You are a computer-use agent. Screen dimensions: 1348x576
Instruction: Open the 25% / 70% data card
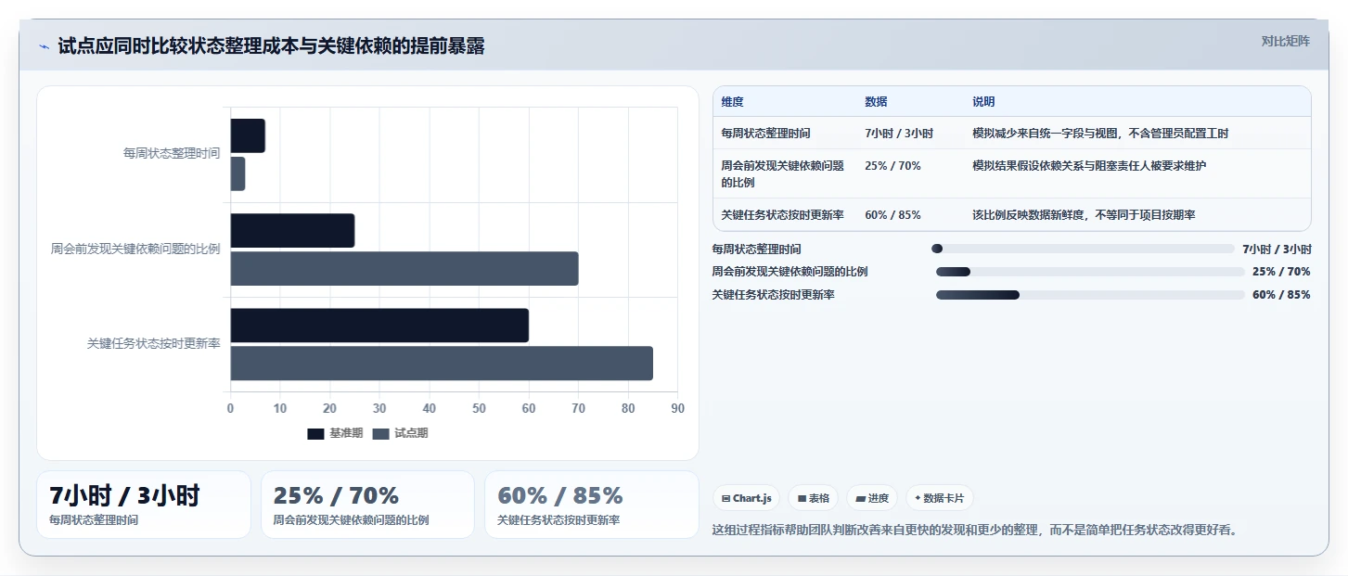tap(367, 505)
